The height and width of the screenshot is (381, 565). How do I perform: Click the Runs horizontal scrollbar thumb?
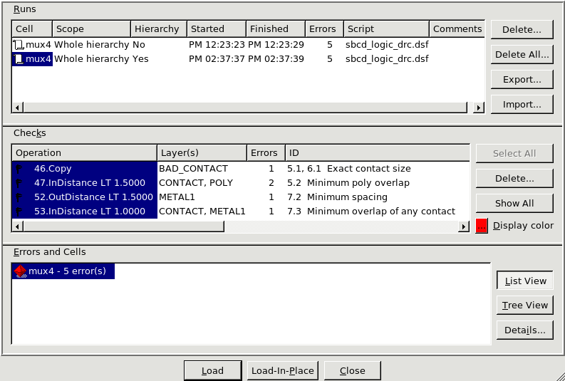[245, 108]
